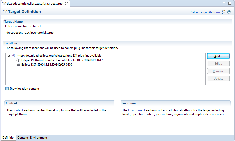Open the help question mark icon
Image resolution: width=235 pixels, height=141 pixels.
[x=229, y=12]
